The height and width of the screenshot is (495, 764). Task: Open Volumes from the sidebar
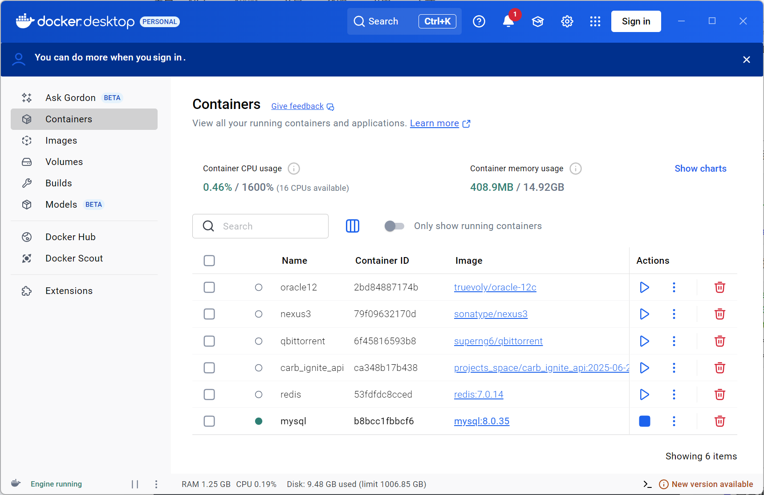pos(64,162)
